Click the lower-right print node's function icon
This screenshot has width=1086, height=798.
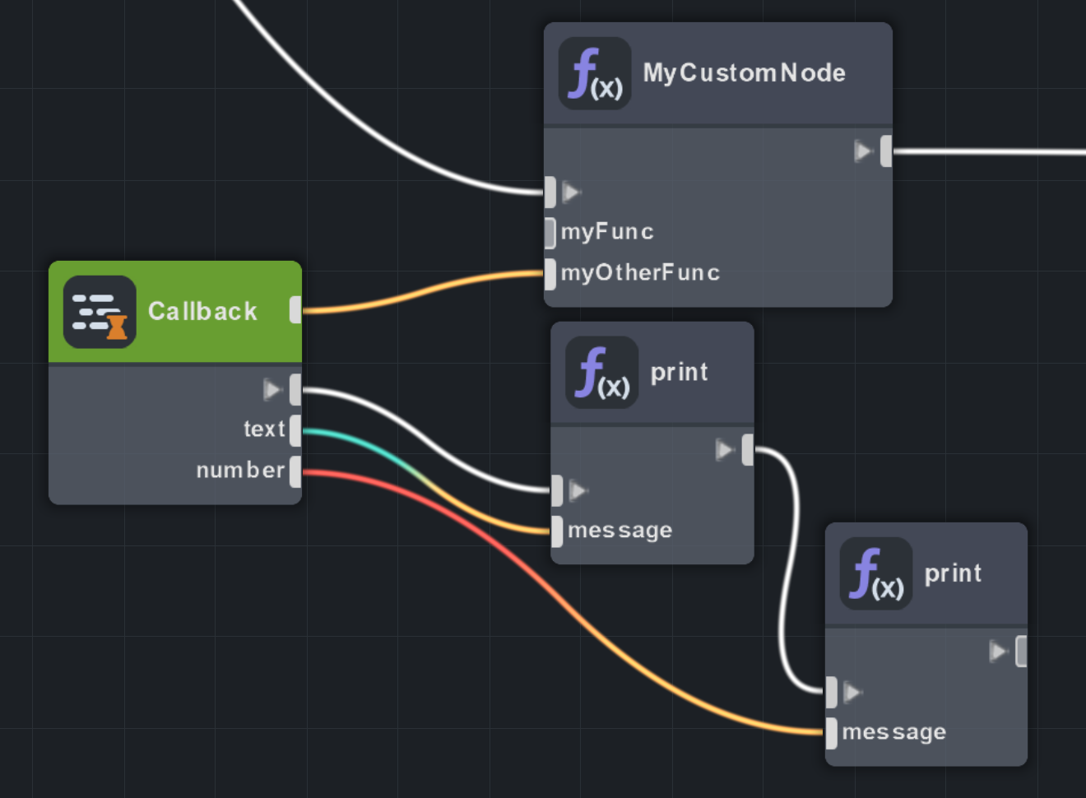(875, 573)
